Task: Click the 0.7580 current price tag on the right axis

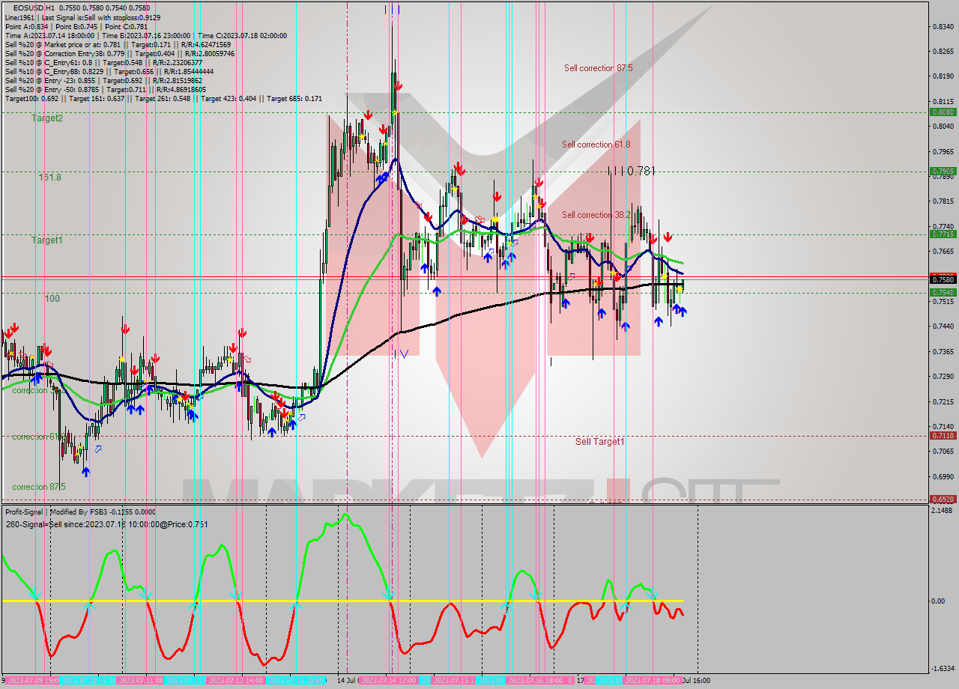Action: click(x=945, y=278)
